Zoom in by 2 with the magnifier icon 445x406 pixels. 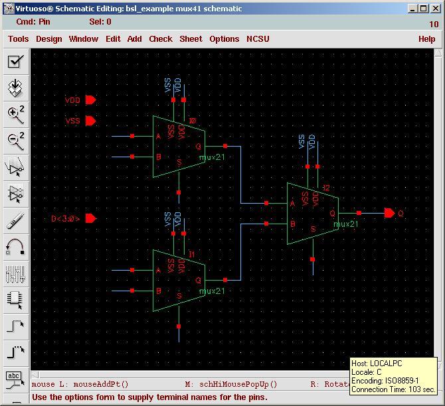(x=16, y=115)
